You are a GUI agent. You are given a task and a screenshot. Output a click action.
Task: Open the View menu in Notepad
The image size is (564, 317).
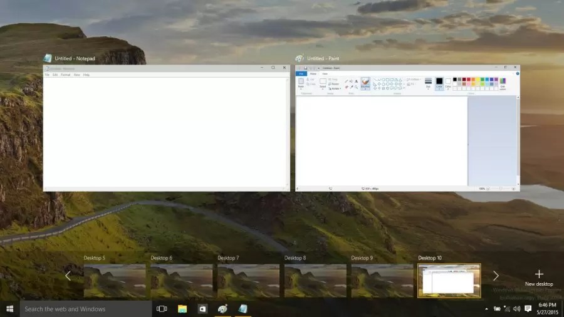[77, 75]
